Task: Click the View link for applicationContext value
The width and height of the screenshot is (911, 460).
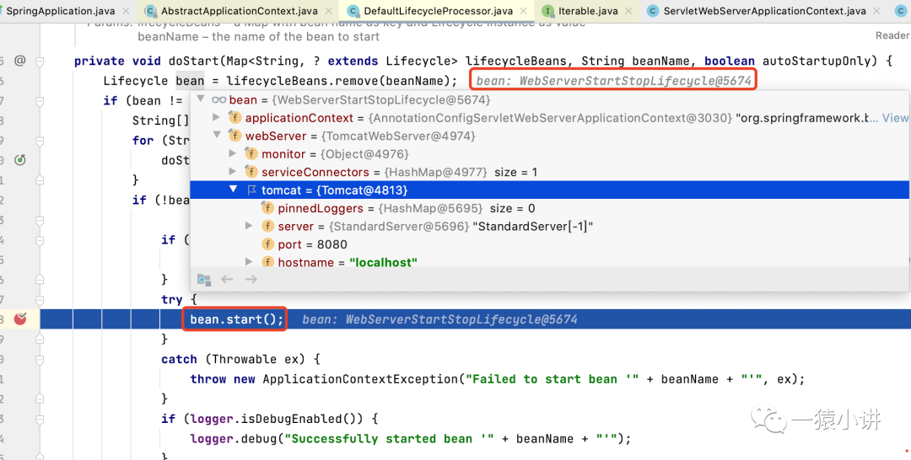Action: click(x=895, y=118)
